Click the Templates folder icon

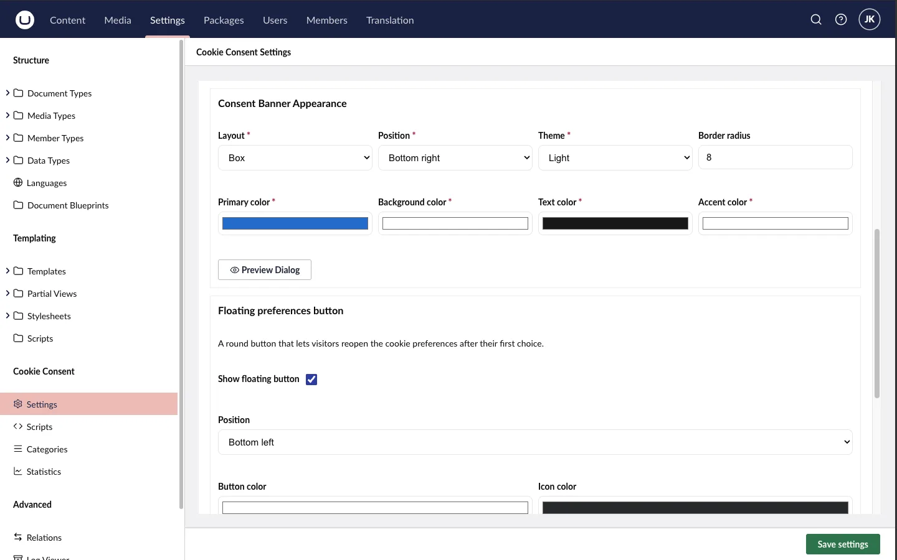tap(19, 271)
